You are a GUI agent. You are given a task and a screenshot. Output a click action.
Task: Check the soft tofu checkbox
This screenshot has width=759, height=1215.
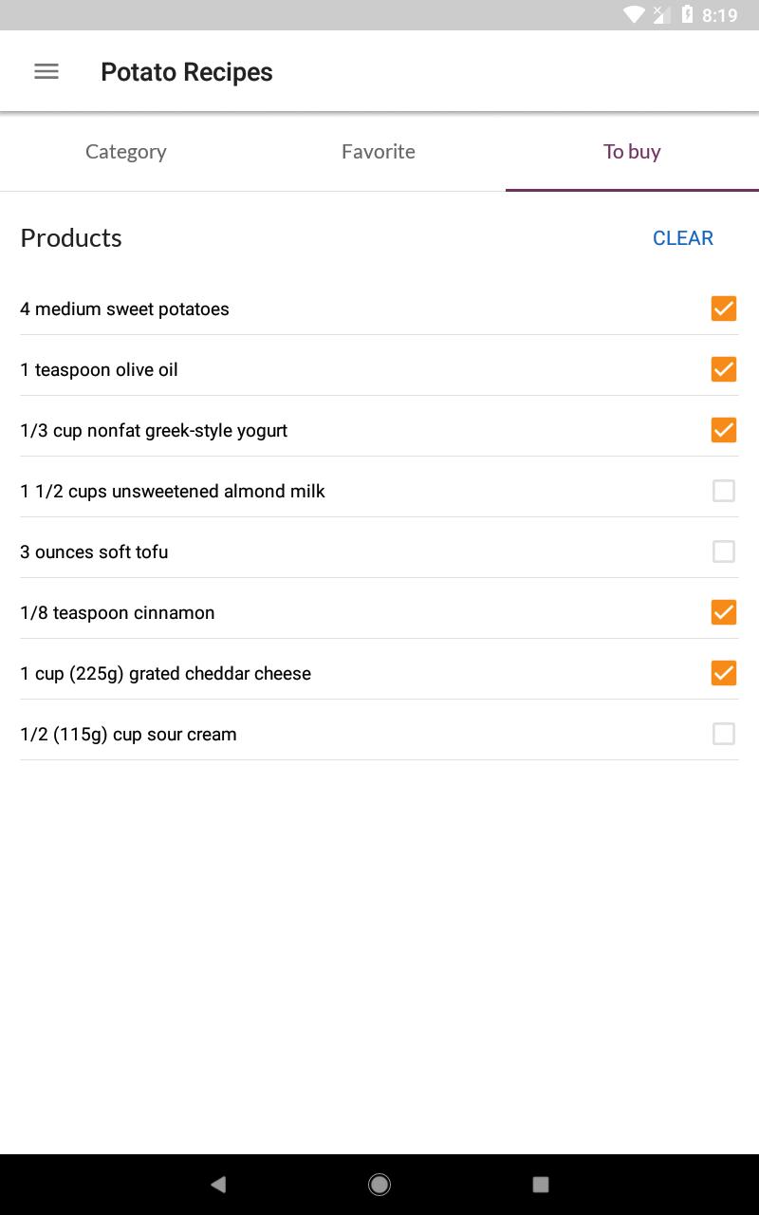tap(724, 551)
